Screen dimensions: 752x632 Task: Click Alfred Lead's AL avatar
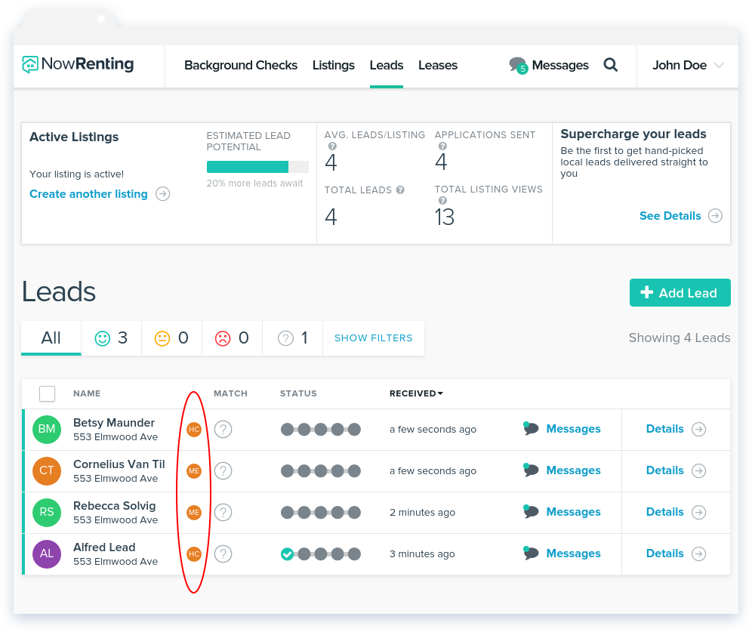pos(47,553)
